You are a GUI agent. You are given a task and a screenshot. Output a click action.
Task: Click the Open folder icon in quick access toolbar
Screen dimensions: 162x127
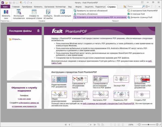(x=6, y=3)
